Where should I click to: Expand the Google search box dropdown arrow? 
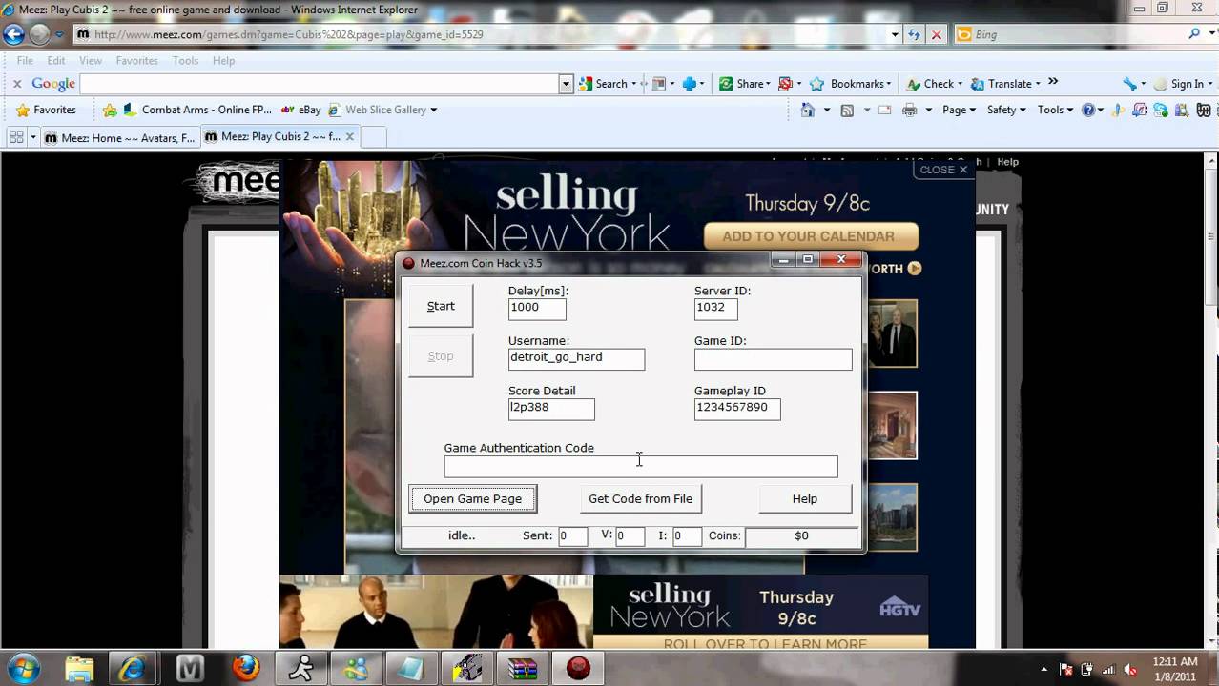(566, 84)
